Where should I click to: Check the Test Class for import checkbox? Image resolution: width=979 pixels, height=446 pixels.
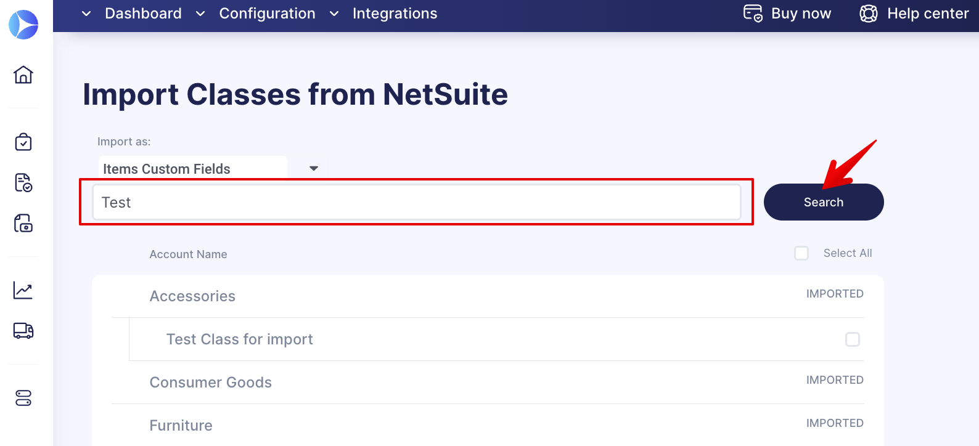853,339
